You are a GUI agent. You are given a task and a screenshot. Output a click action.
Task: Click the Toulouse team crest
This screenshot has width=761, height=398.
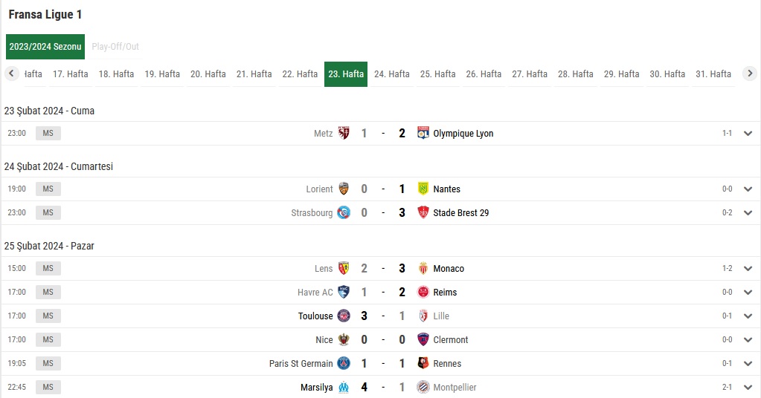(344, 316)
